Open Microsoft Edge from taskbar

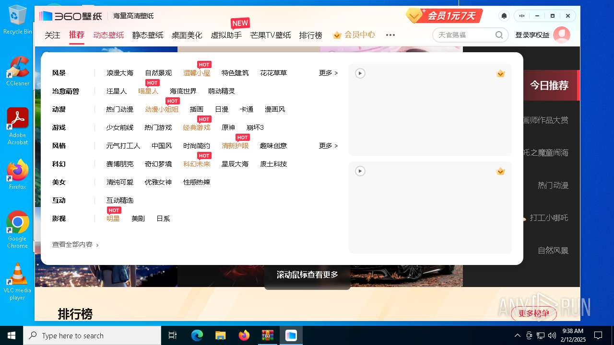click(197, 335)
